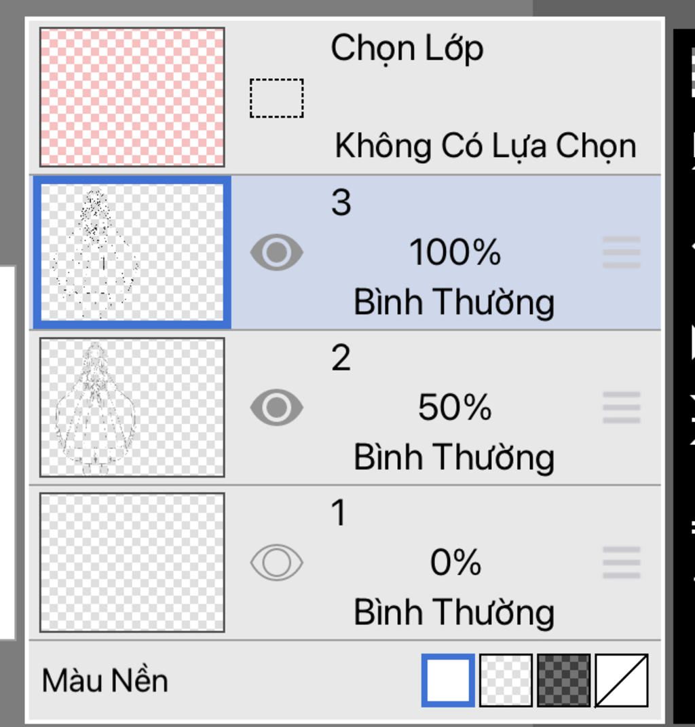Show layer 1 with eye icon
Viewport: 695px width, 727px height.
point(276,563)
